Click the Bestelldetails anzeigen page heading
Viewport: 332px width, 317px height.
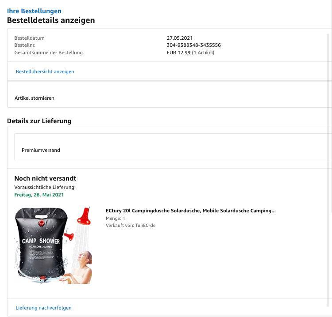coord(51,20)
